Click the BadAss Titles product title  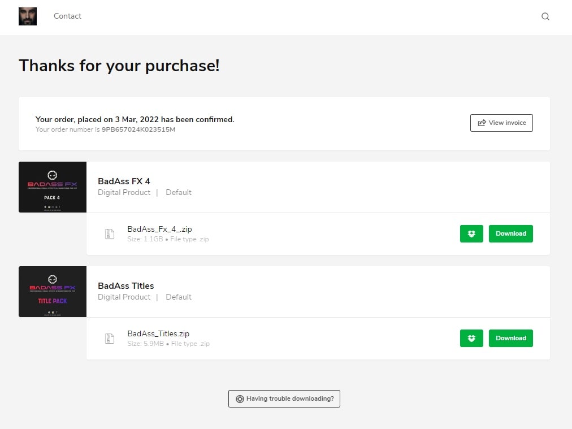[126, 286]
